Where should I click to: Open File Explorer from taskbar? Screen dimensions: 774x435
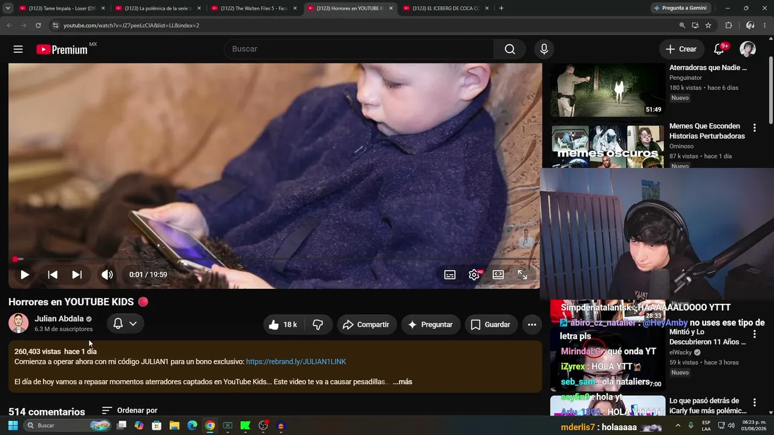click(174, 425)
